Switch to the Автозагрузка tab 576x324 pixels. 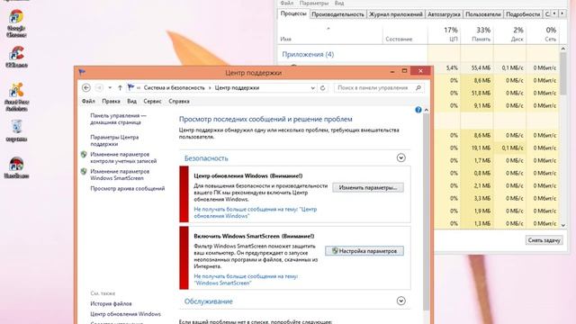444,14
